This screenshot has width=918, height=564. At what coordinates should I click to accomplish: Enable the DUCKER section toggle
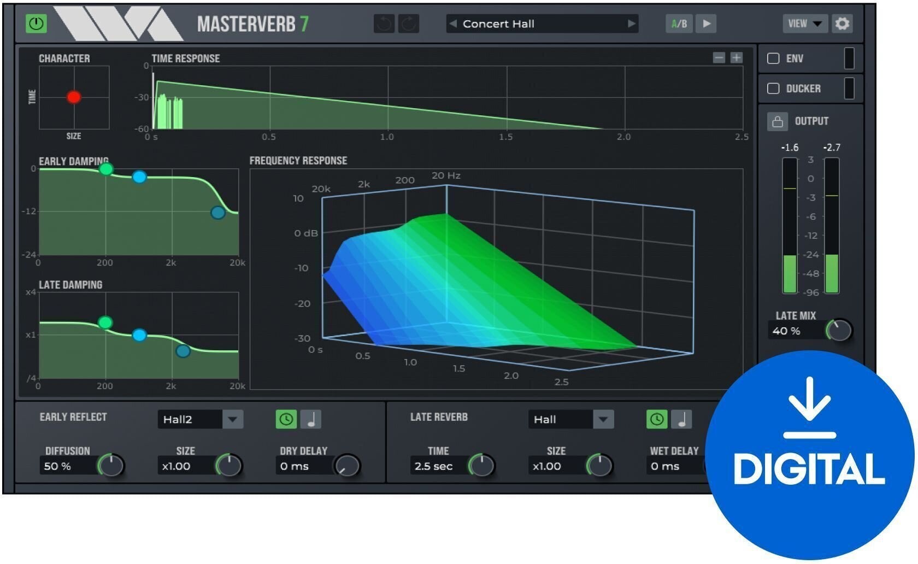(x=774, y=88)
